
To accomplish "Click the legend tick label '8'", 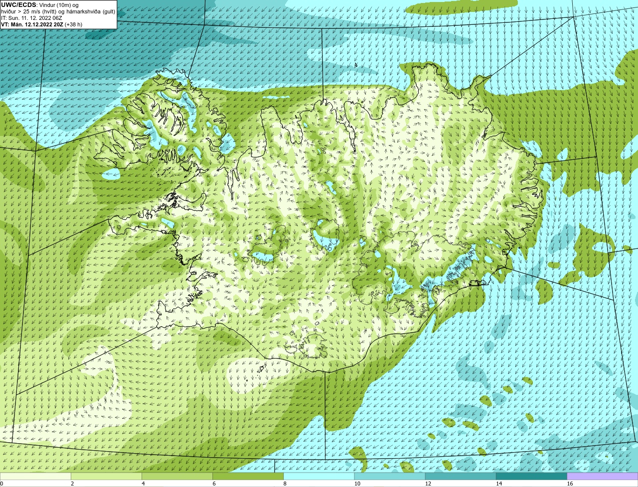I will tap(285, 484).
